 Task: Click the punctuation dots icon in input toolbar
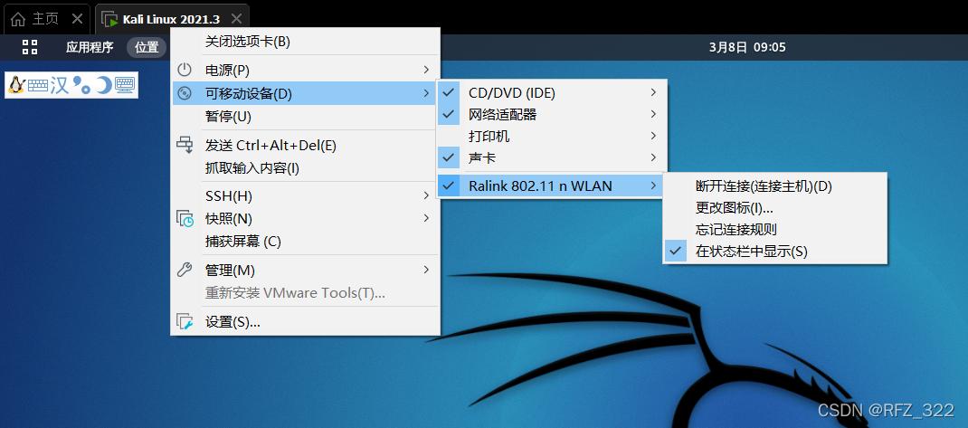(x=81, y=85)
